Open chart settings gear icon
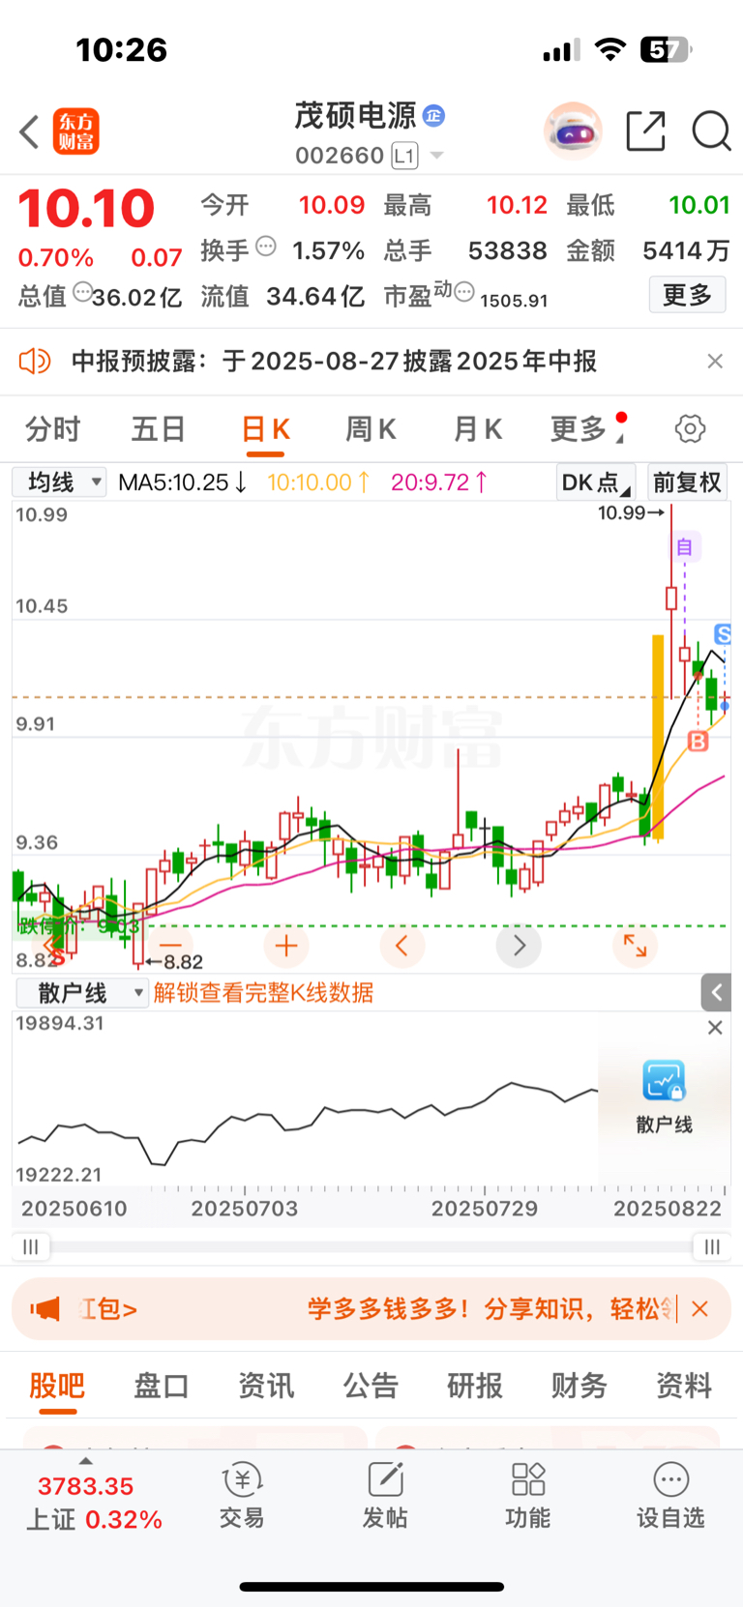 coord(690,428)
